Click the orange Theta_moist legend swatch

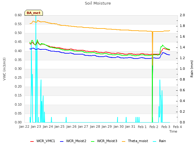click(123, 141)
